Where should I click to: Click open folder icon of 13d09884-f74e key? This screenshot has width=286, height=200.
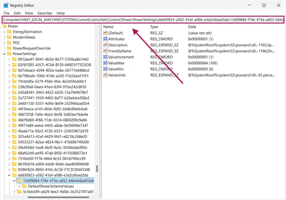[x=19, y=181]
